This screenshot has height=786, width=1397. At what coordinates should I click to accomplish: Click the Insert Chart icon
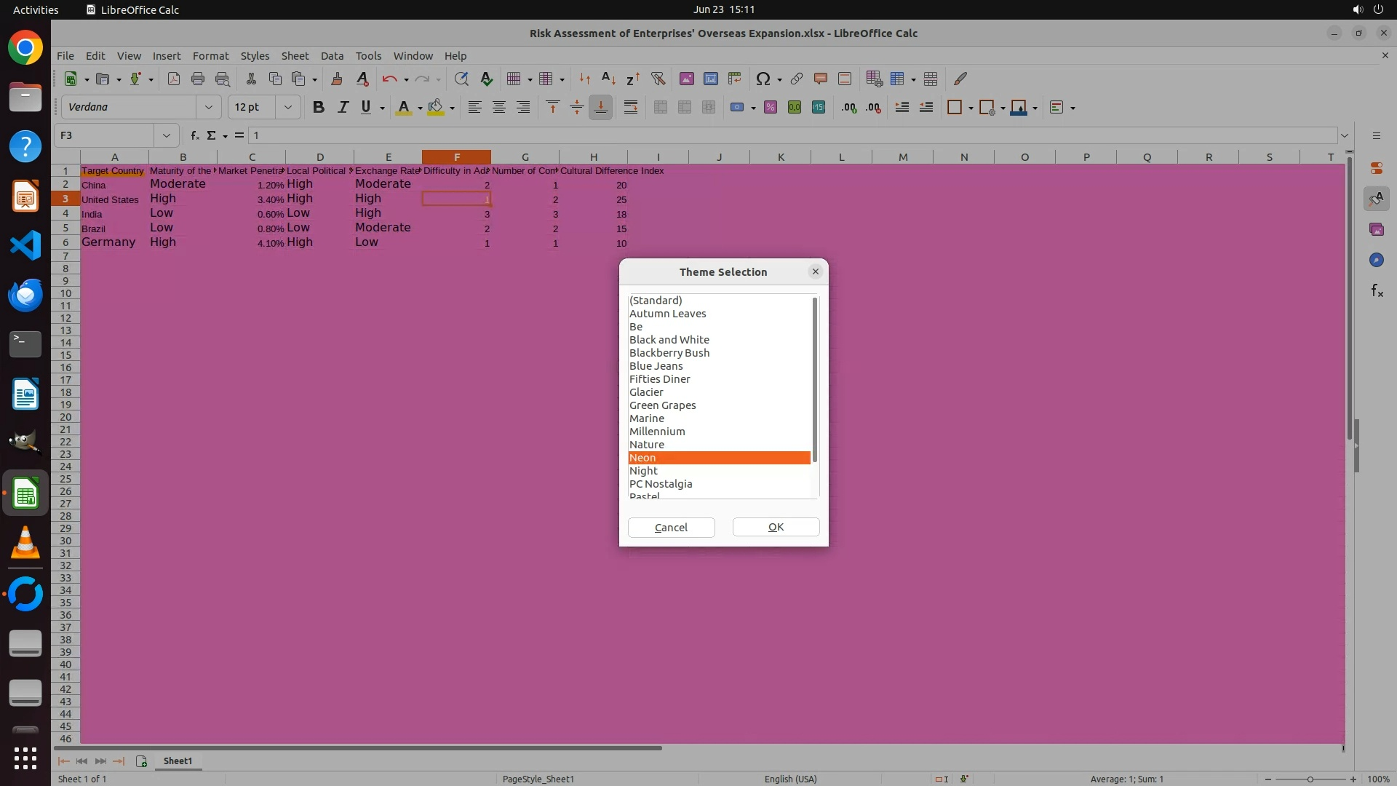pyautogui.click(x=711, y=79)
